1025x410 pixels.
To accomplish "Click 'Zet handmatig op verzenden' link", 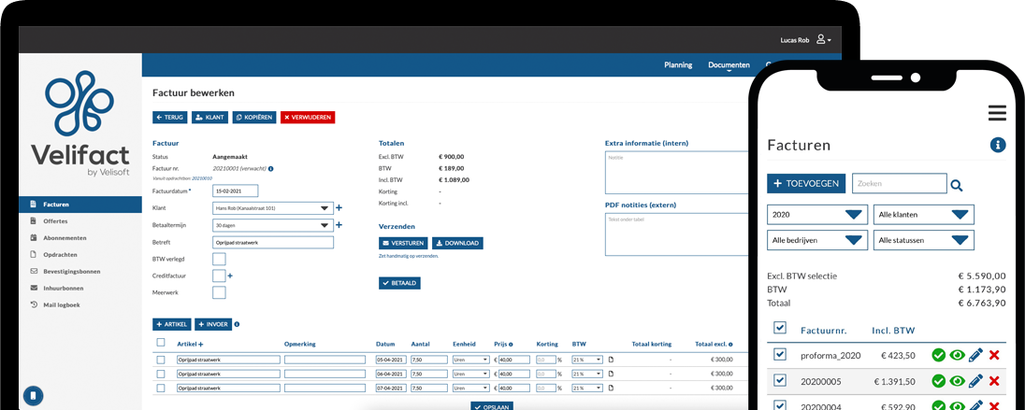I will [x=409, y=256].
